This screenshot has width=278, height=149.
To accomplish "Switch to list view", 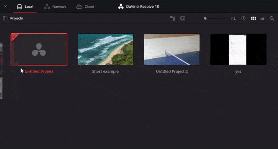I will pos(262,18).
